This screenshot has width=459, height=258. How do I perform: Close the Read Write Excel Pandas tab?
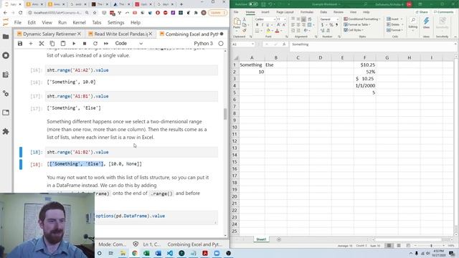point(150,34)
